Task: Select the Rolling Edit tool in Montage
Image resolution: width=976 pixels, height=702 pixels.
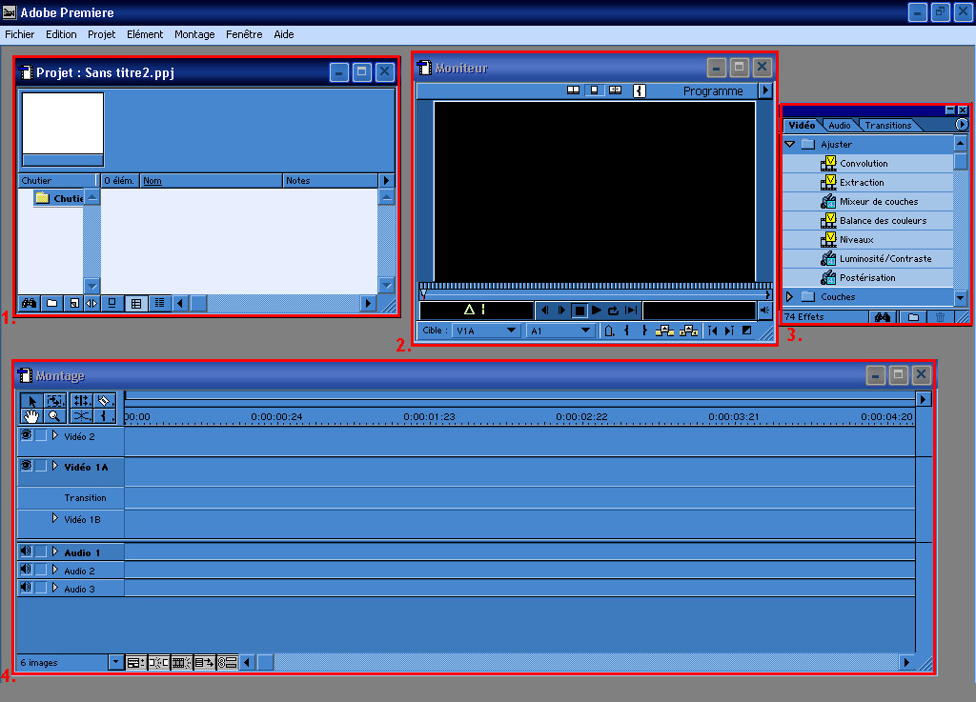Action: coord(81,401)
